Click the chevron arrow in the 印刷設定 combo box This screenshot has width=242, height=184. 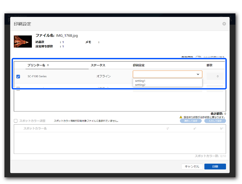tap(198, 74)
